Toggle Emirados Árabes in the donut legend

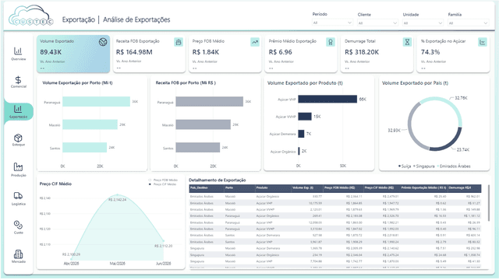click(x=454, y=166)
